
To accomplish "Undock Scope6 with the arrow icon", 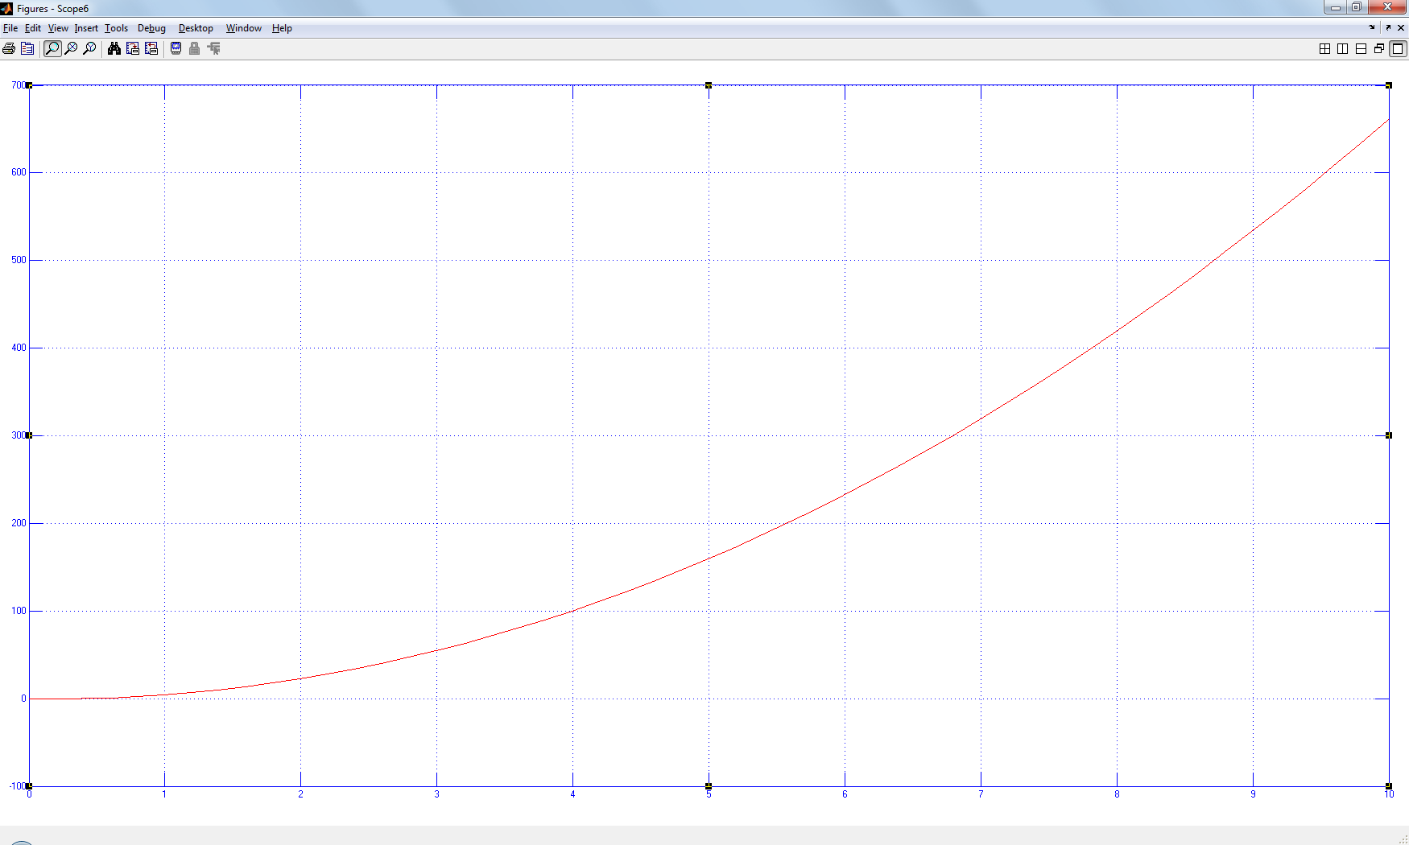I will pyautogui.click(x=1388, y=27).
